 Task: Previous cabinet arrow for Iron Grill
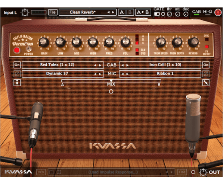pyautogui.click(x=123, y=65)
